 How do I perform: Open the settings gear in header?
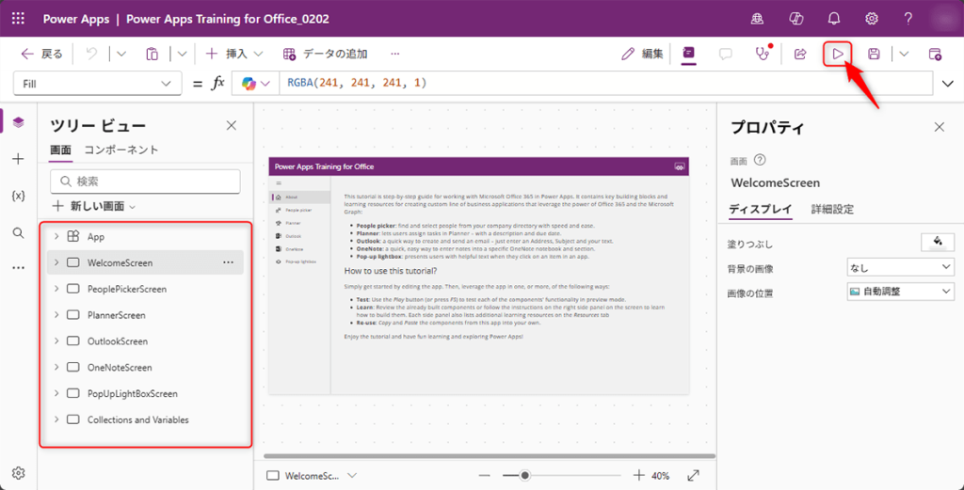pos(871,19)
